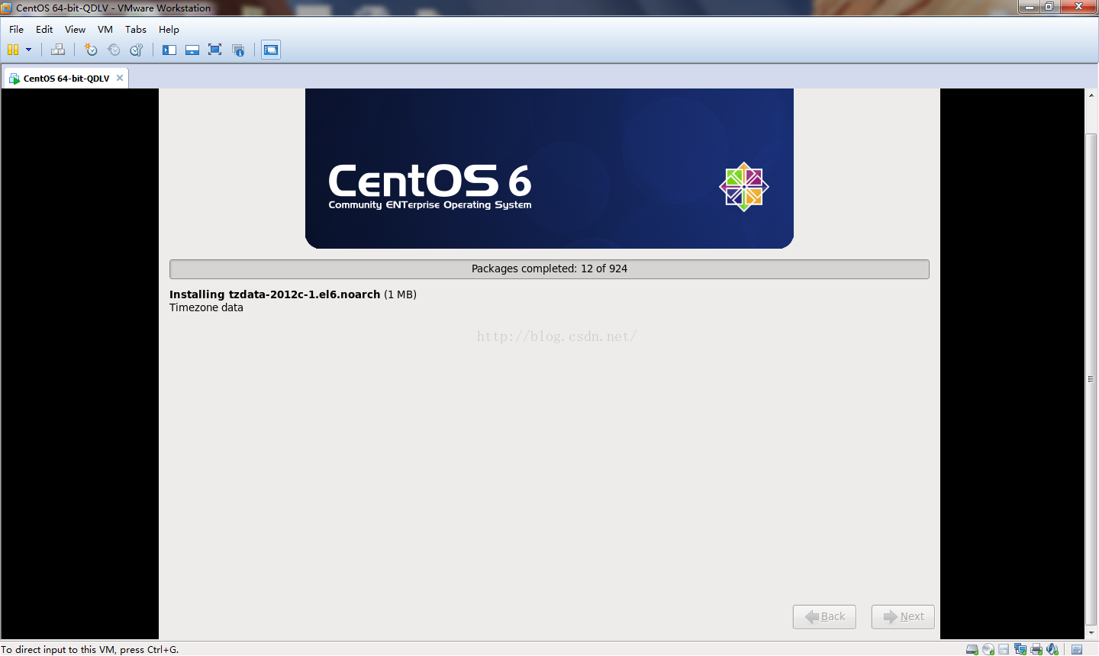This screenshot has height=656, width=1099.
Task: Open the Help menu
Action: (169, 29)
